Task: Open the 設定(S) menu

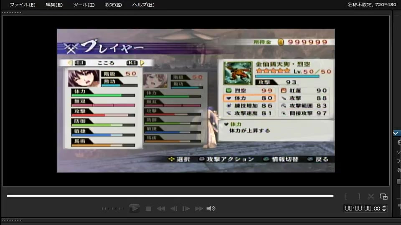Action: coord(114,5)
